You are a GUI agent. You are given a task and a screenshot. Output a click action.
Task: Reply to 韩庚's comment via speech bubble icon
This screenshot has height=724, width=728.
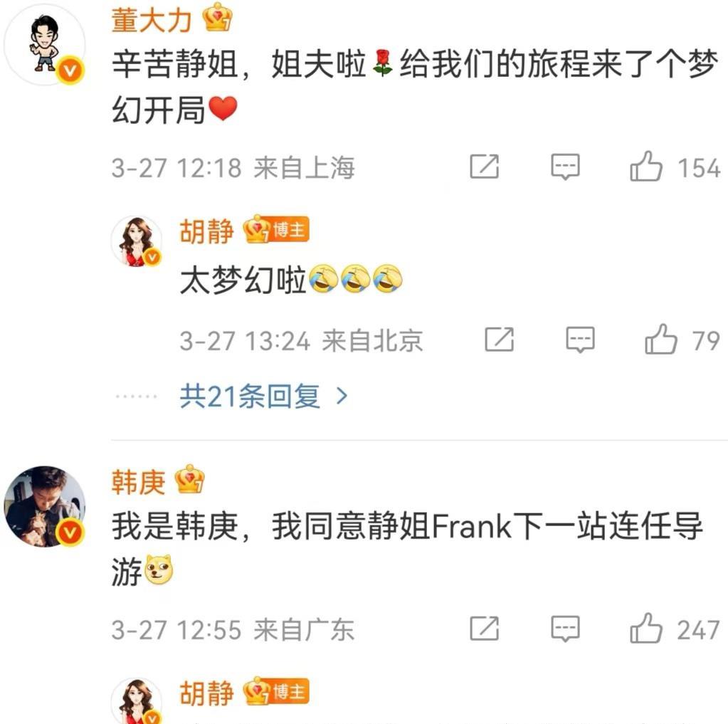[x=565, y=629]
